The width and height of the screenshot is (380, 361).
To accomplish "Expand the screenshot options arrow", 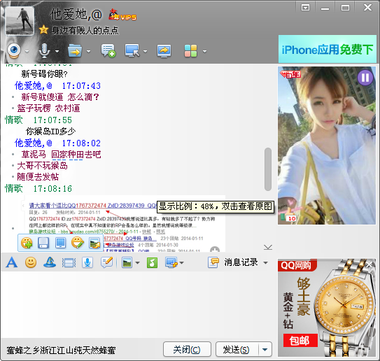I will (x=182, y=263).
